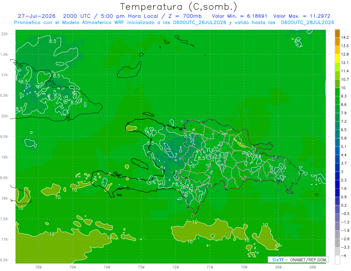
Task: Click the yellow color bar segment between 12.1 and 12.8
Action: point(337,58)
